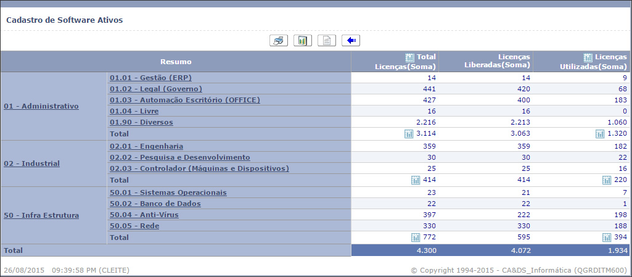632x277 pixels.
Task: Click chart icon beside the 414 Industrial total
Action: click(416, 180)
